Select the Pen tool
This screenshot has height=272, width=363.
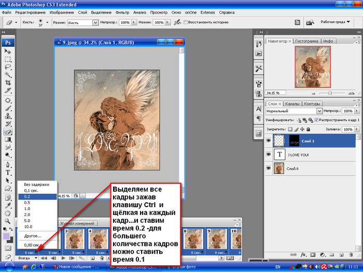coord(8,165)
